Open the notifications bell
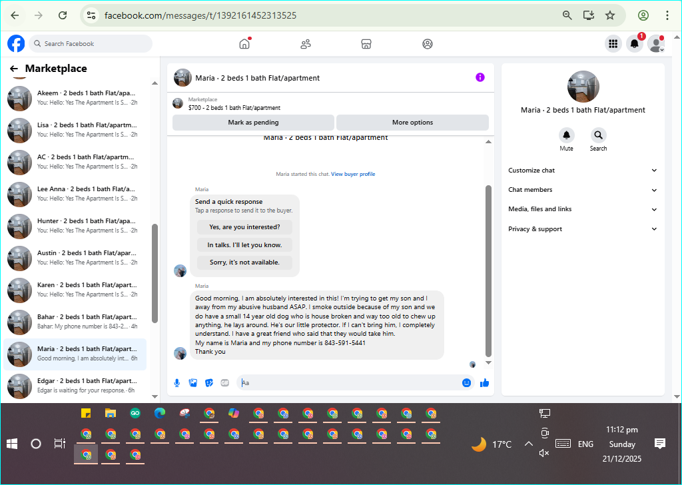Viewport: 682px width, 485px height. coord(635,44)
